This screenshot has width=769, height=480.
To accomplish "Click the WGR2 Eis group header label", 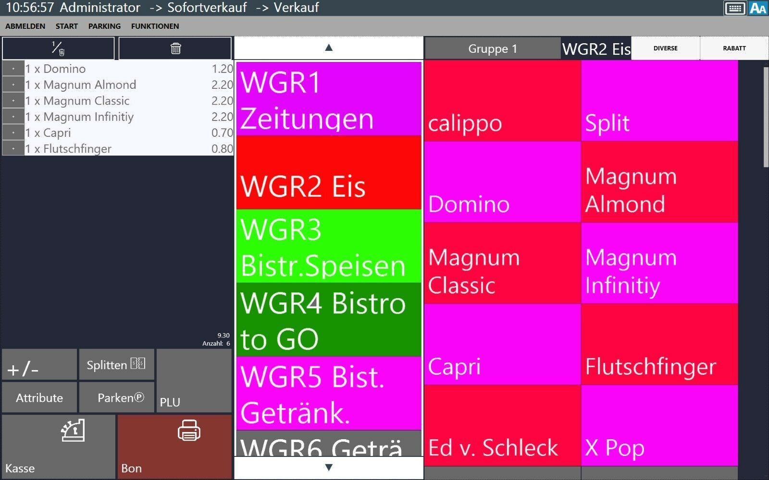I will (x=596, y=48).
